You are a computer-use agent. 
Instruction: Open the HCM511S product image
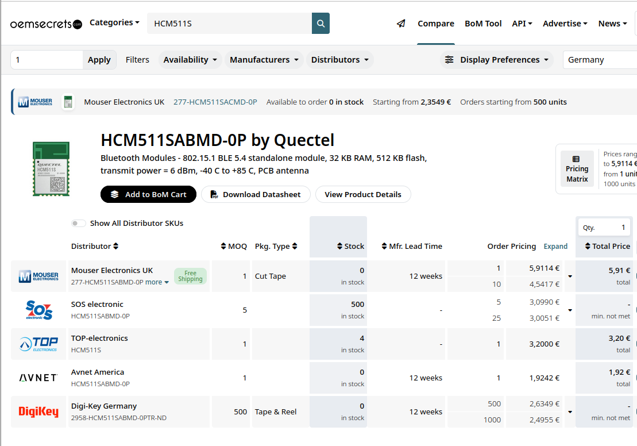point(51,169)
